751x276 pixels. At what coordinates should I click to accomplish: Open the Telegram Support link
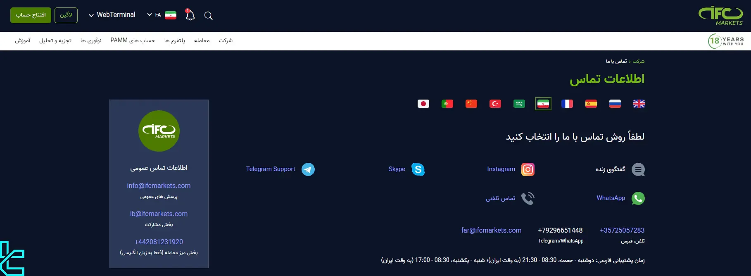click(x=271, y=169)
